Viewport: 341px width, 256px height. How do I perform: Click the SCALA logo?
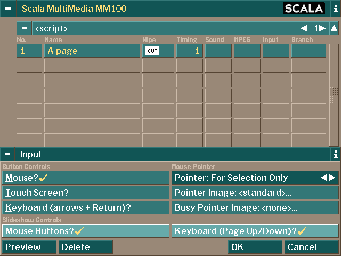pyautogui.click(x=304, y=9)
